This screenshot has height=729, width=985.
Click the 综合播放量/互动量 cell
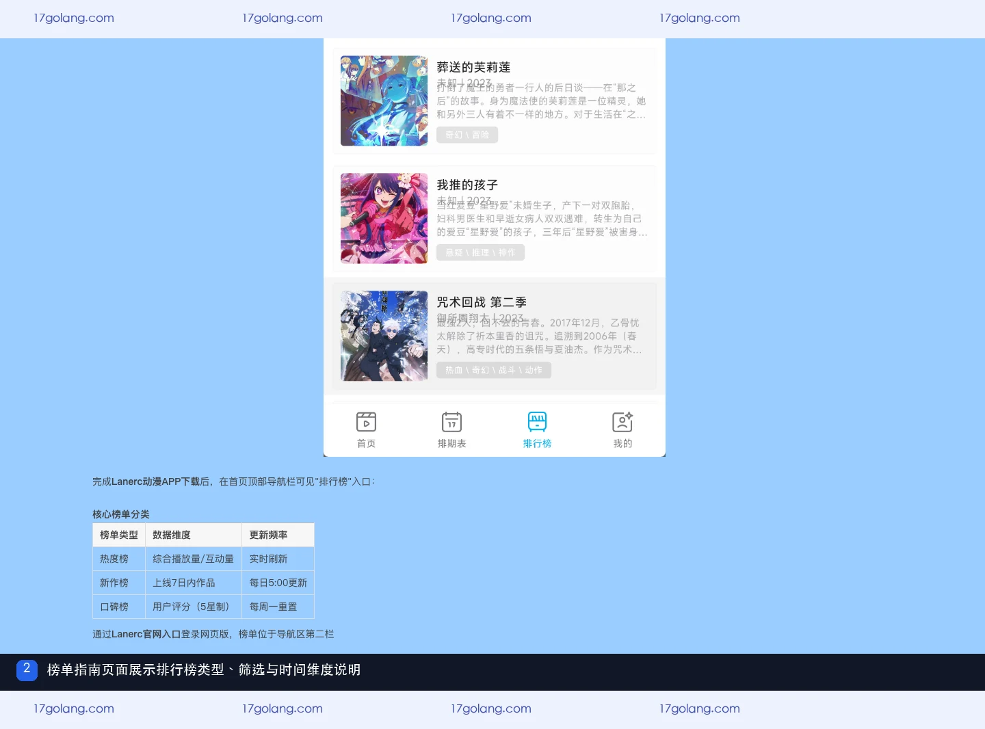tap(194, 559)
